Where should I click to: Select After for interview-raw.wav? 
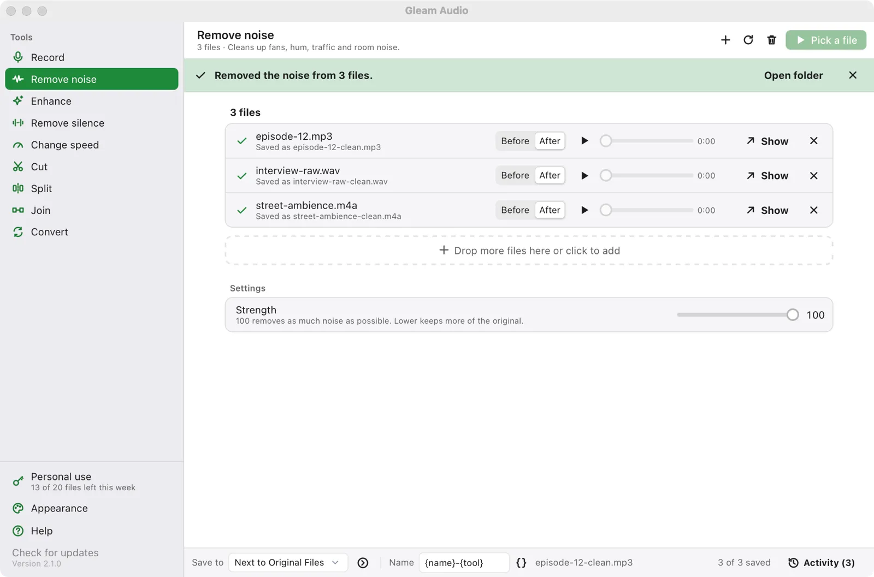coord(550,175)
